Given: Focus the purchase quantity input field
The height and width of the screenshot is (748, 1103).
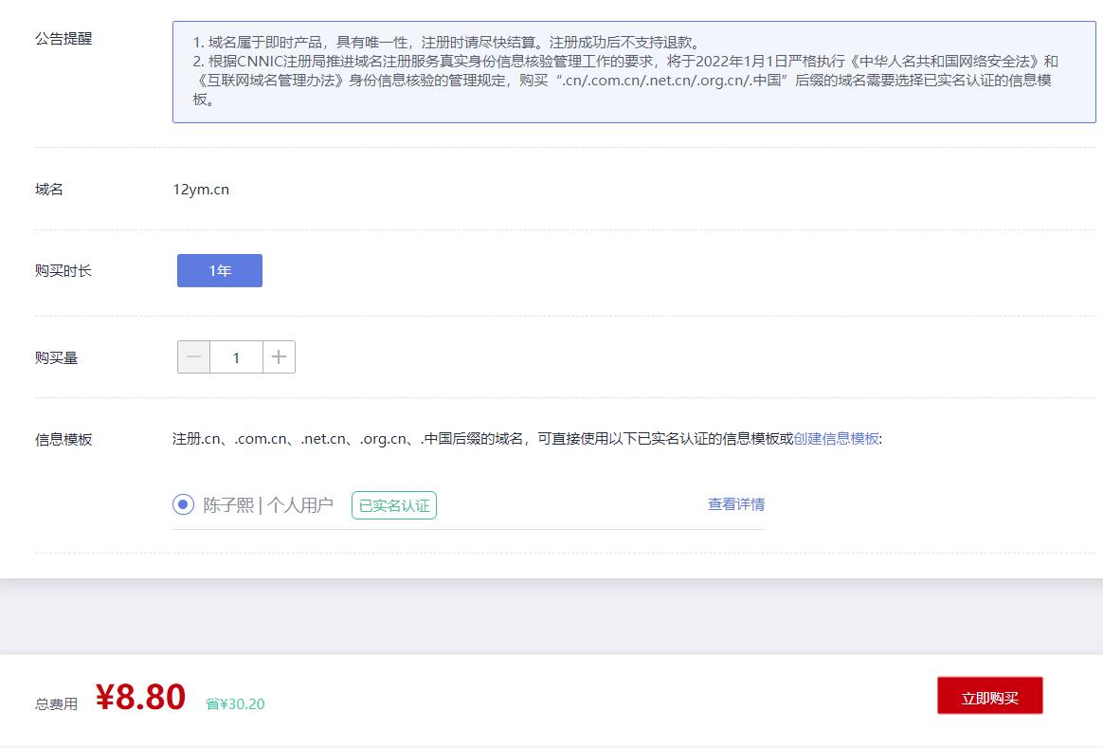Looking at the screenshot, I should click(x=236, y=357).
